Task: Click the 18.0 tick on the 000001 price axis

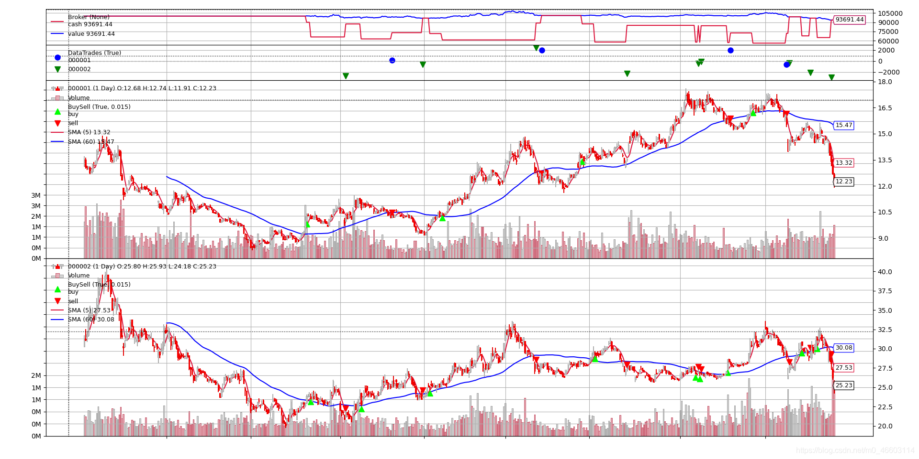Action: pyautogui.click(x=885, y=82)
